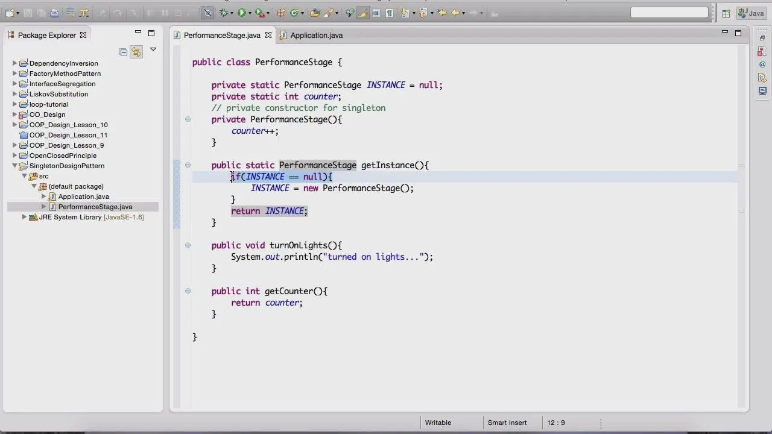Toggle Mark Occurrences highlighter icon

coord(363,13)
